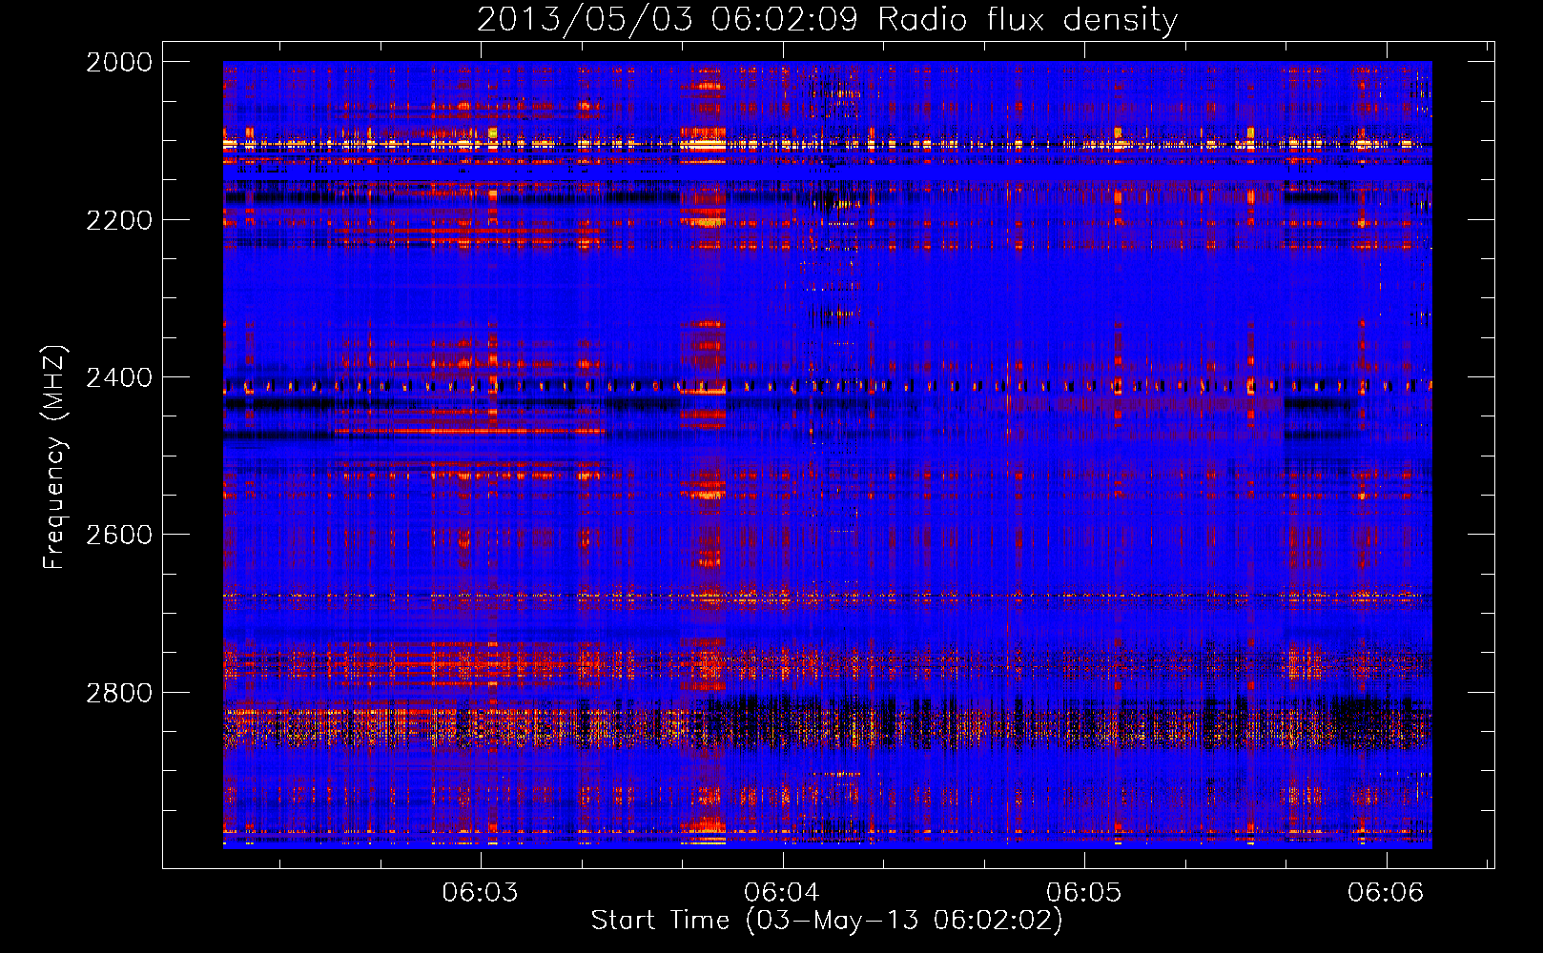Click the 'Start Time (03-May-13 06:02:02)' axis title
The width and height of the screenshot is (1543, 953).
point(827,921)
